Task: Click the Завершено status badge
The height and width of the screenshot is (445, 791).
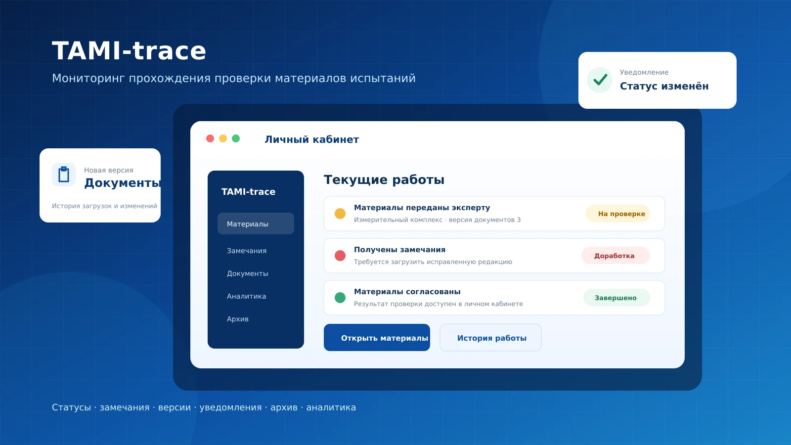Action: point(616,298)
